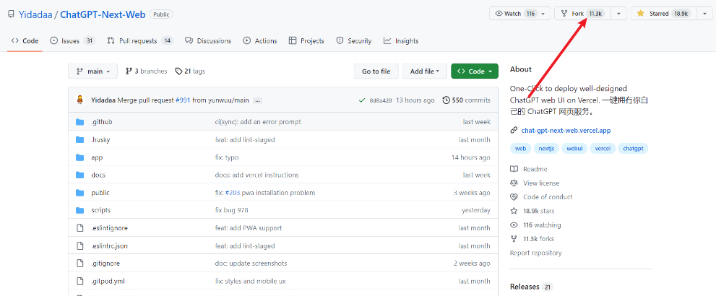
Task: Open issue #203 link in public row
Action: [233, 193]
